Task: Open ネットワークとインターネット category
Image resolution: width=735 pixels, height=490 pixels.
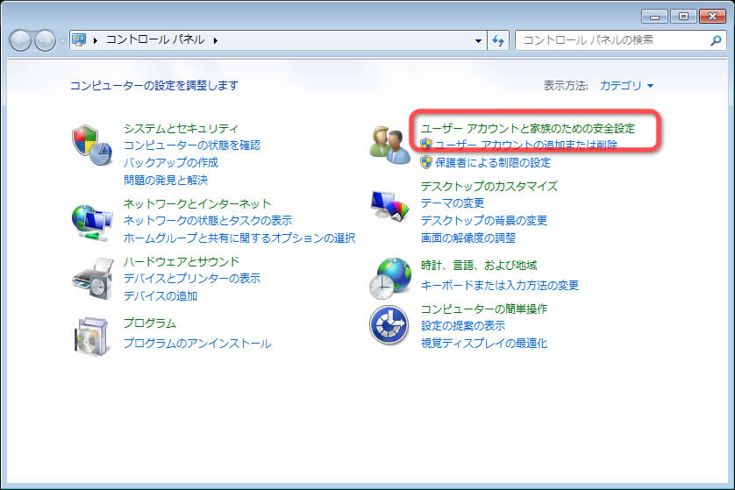Action: (196, 203)
